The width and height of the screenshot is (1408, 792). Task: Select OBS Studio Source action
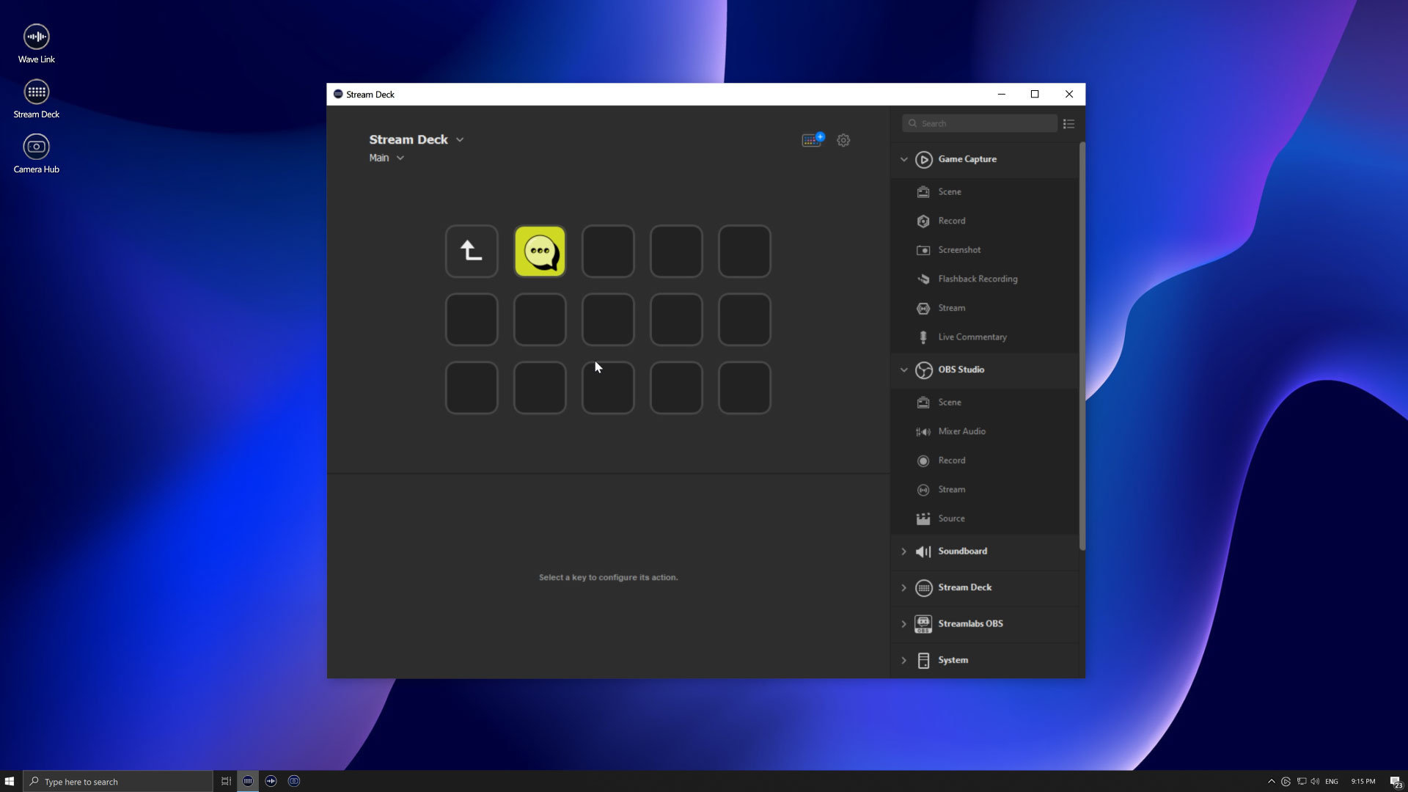click(x=985, y=518)
